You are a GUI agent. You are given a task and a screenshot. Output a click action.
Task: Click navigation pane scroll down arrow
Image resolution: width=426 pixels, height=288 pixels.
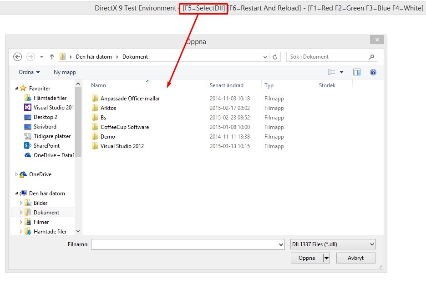[78, 231]
